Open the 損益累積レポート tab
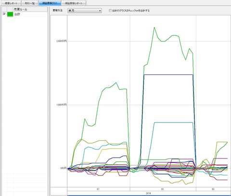Viewport: 231px width, 196px height. coord(74,3)
